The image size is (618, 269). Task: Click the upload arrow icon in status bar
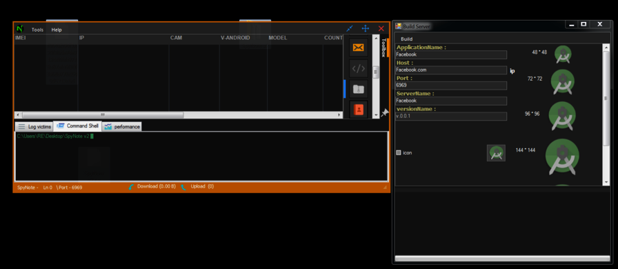183,187
